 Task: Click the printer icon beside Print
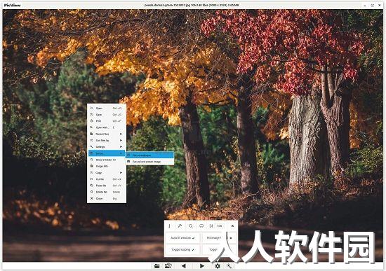tap(91, 121)
